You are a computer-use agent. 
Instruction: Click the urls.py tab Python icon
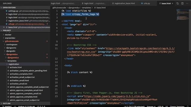142,3
